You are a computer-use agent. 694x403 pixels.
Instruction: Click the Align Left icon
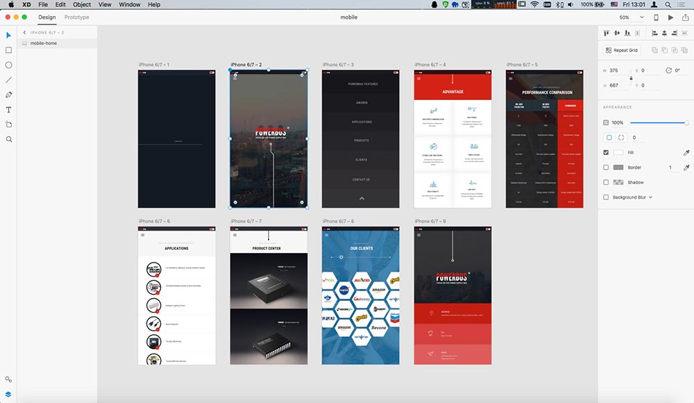(654, 33)
